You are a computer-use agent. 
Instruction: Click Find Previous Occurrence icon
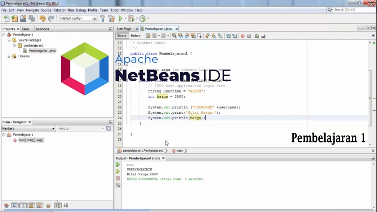coord(181,36)
